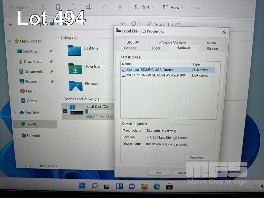Switch to the Security tab

click(133, 42)
